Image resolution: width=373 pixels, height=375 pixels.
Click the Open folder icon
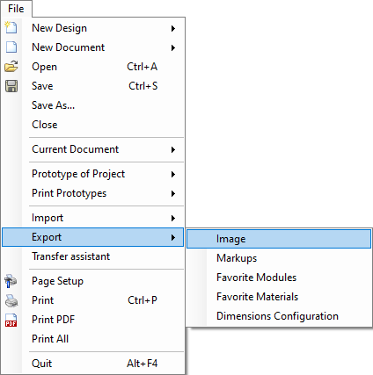pyautogui.click(x=11, y=67)
